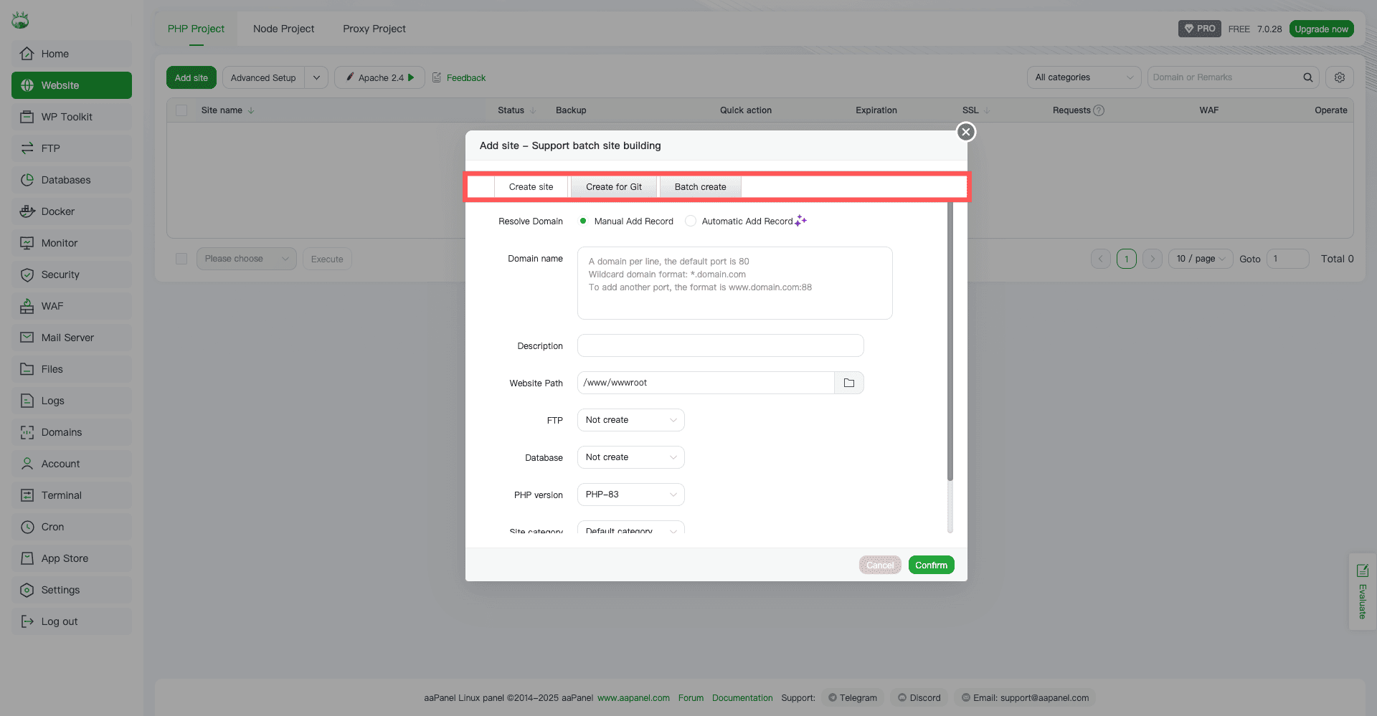Screen dimensions: 1377x716
Task: Click the search magnifier icon
Action: point(1307,77)
